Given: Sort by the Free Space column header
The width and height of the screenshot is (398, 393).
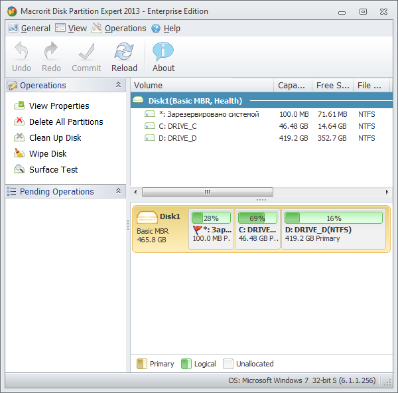Looking at the screenshot, I should click(x=332, y=86).
